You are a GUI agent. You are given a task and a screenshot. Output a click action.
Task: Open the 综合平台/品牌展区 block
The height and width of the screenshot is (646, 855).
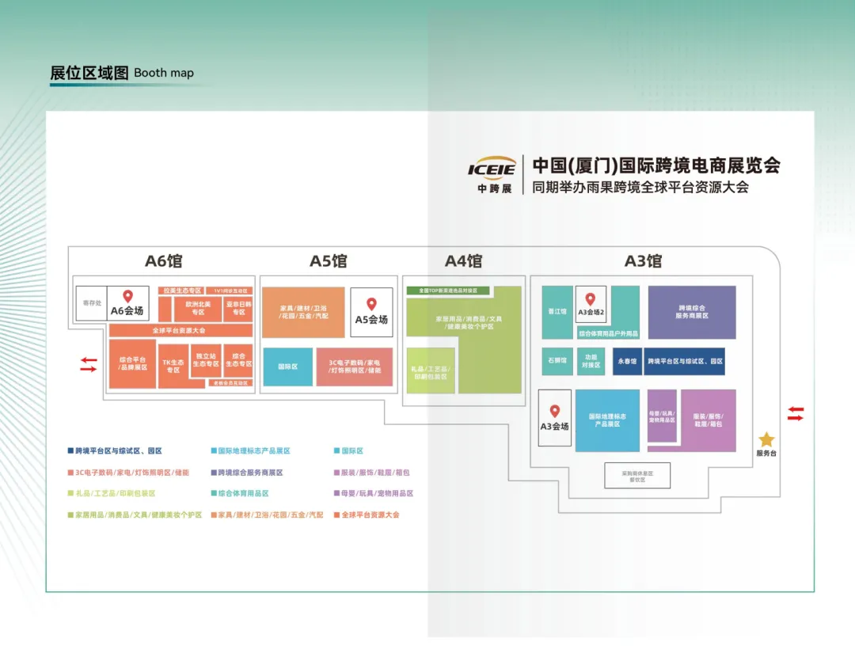click(x=132, y=363)
